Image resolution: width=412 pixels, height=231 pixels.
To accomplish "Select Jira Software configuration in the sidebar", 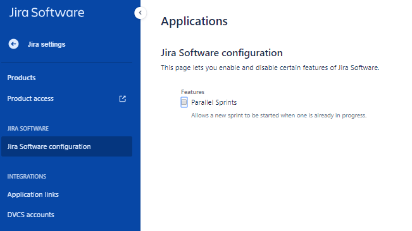I will [x=66, y=146].
